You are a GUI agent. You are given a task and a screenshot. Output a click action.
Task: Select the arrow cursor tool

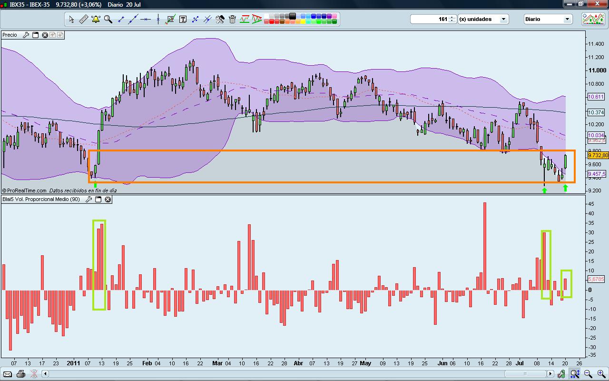71,19
